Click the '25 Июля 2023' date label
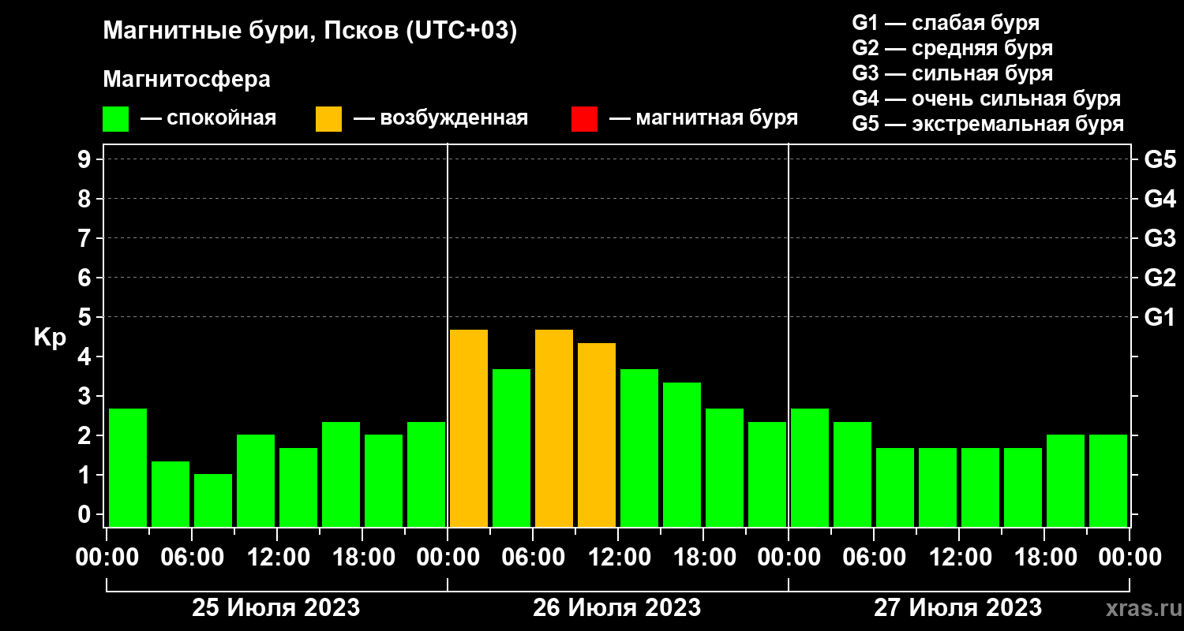Screen dimensions: 1184x631 tap(276, 608)
